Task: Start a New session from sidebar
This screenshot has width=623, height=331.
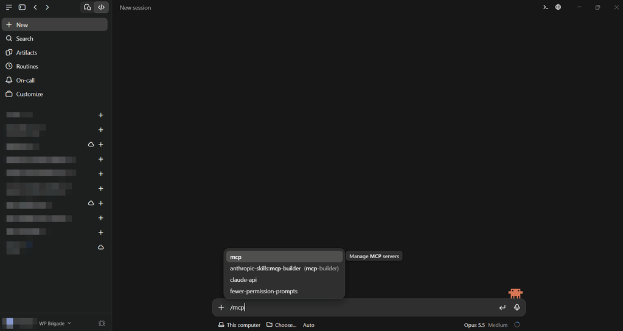Action: [x=55, y=24]
